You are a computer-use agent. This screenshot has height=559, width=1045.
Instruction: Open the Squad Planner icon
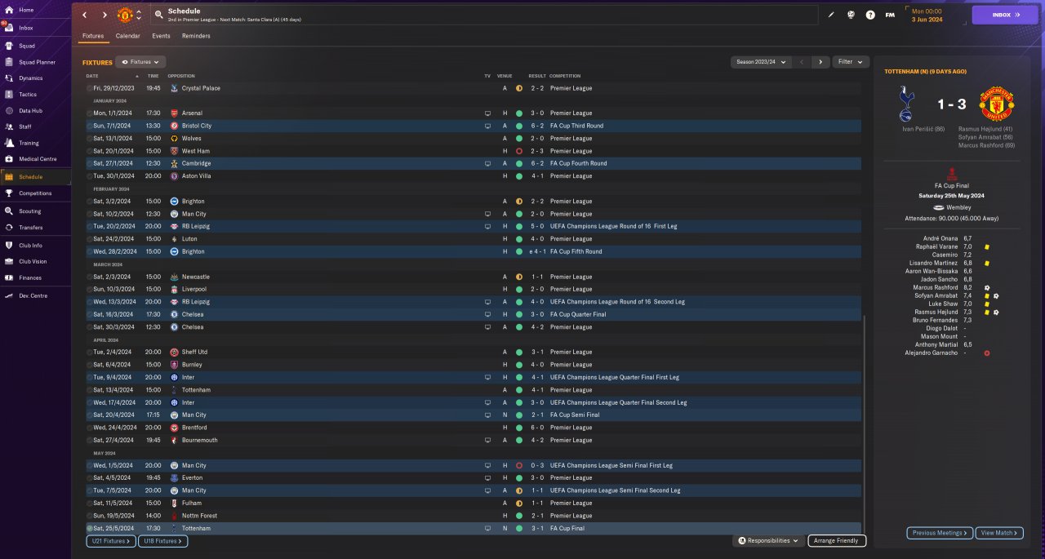point(9,62)
